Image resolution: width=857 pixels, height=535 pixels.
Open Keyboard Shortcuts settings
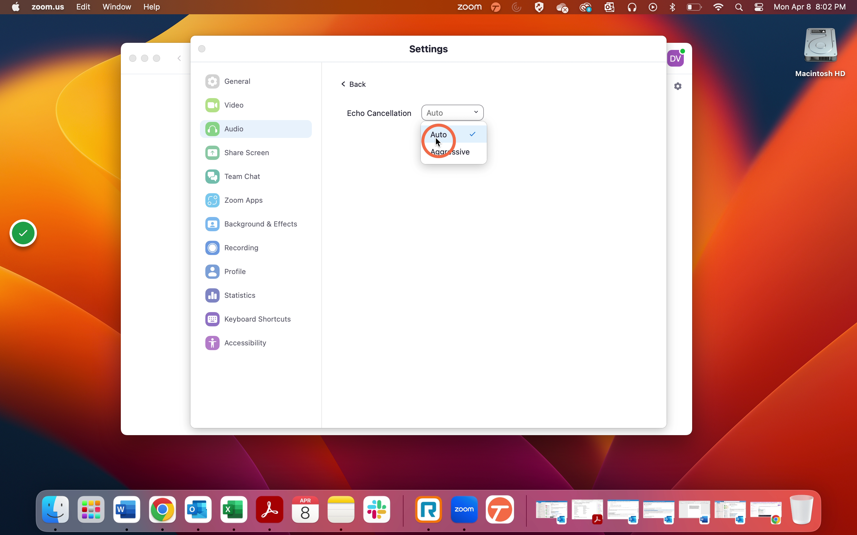256,319
